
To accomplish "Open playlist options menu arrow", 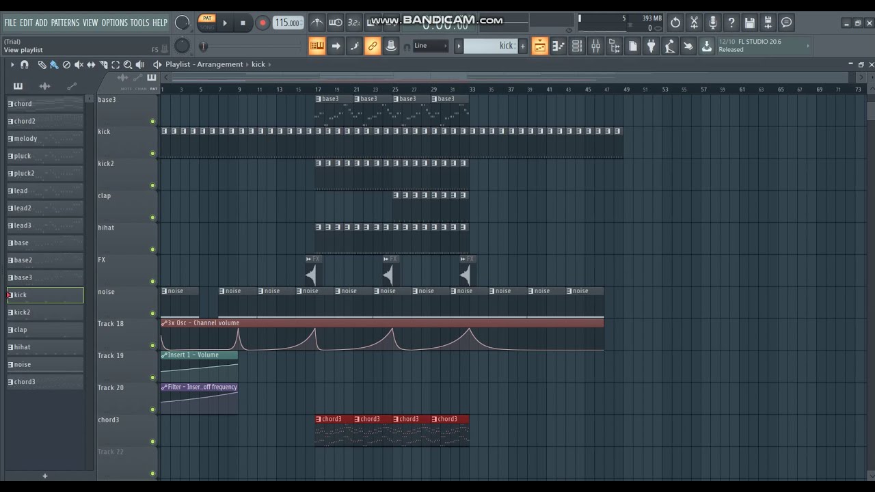I will (x=12, y=64).
